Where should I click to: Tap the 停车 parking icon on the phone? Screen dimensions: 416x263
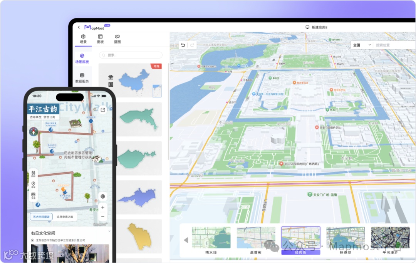[34, 185]
